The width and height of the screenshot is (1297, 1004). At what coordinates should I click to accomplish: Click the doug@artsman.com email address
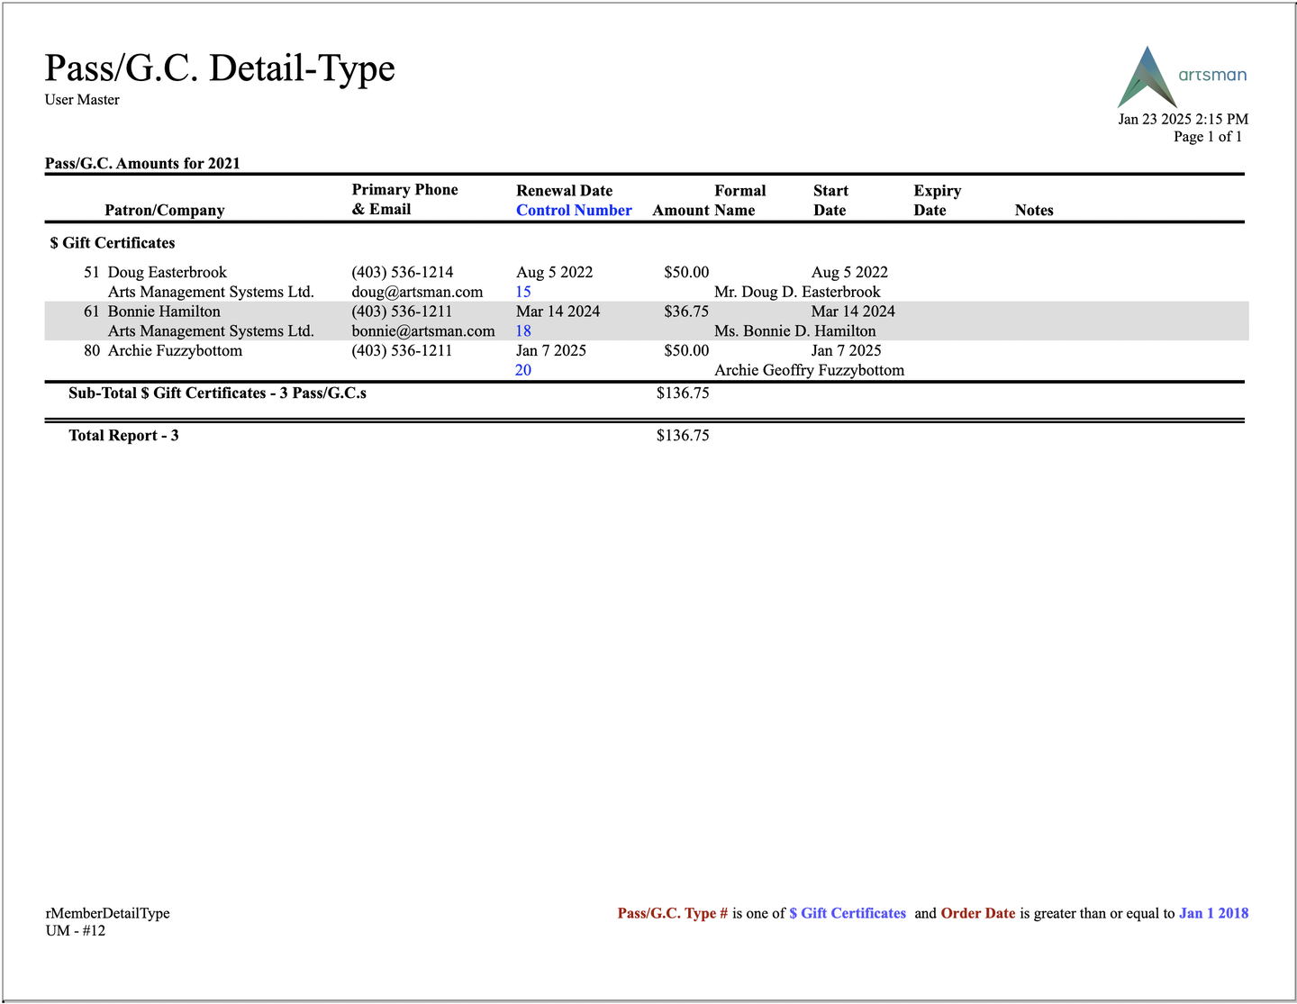coord(417,292)
